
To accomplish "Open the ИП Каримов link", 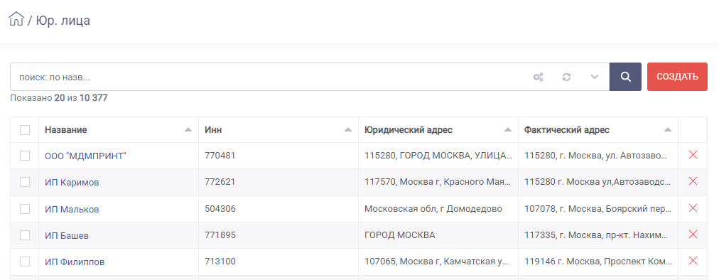I will point(72,183).
